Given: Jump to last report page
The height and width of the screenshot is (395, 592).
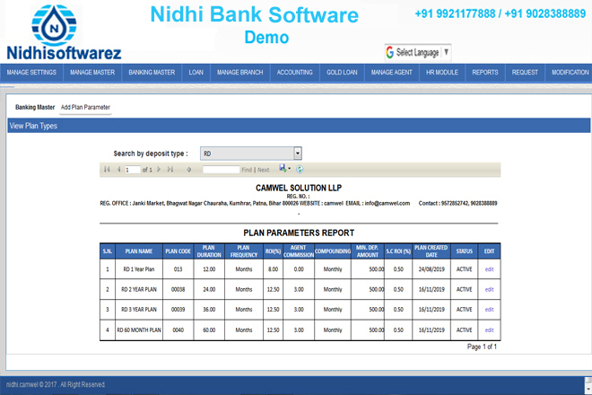Looking at the screenshot, I should click(170, 170).
